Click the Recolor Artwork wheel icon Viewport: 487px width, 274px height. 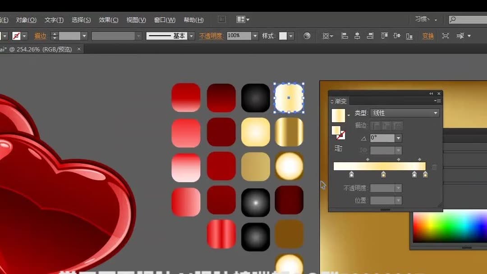[307, 36]
